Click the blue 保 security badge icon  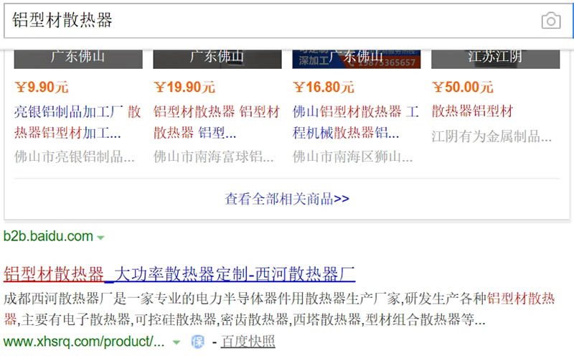(198, 342)
